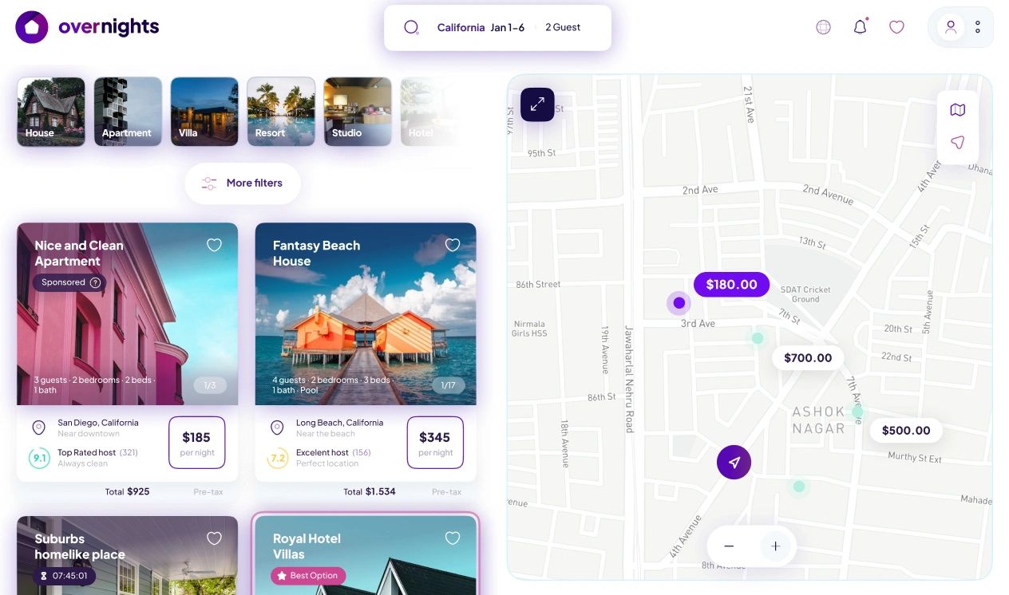Open the 2 Guest selector
The image size is (1009, 595).
(x=563, y=28)
